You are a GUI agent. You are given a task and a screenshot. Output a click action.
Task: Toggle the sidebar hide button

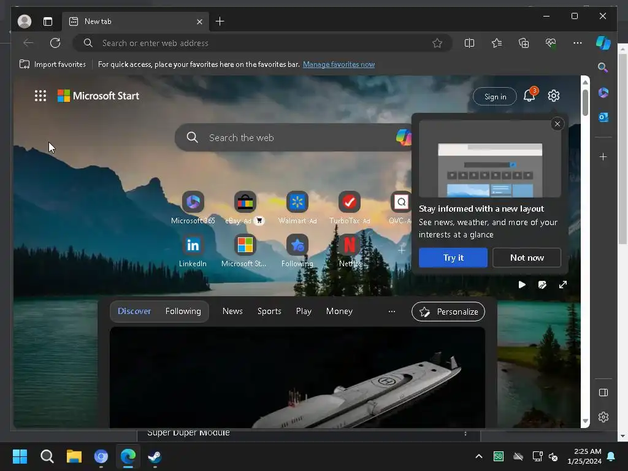pyautogui.click(x=603, y=392)
